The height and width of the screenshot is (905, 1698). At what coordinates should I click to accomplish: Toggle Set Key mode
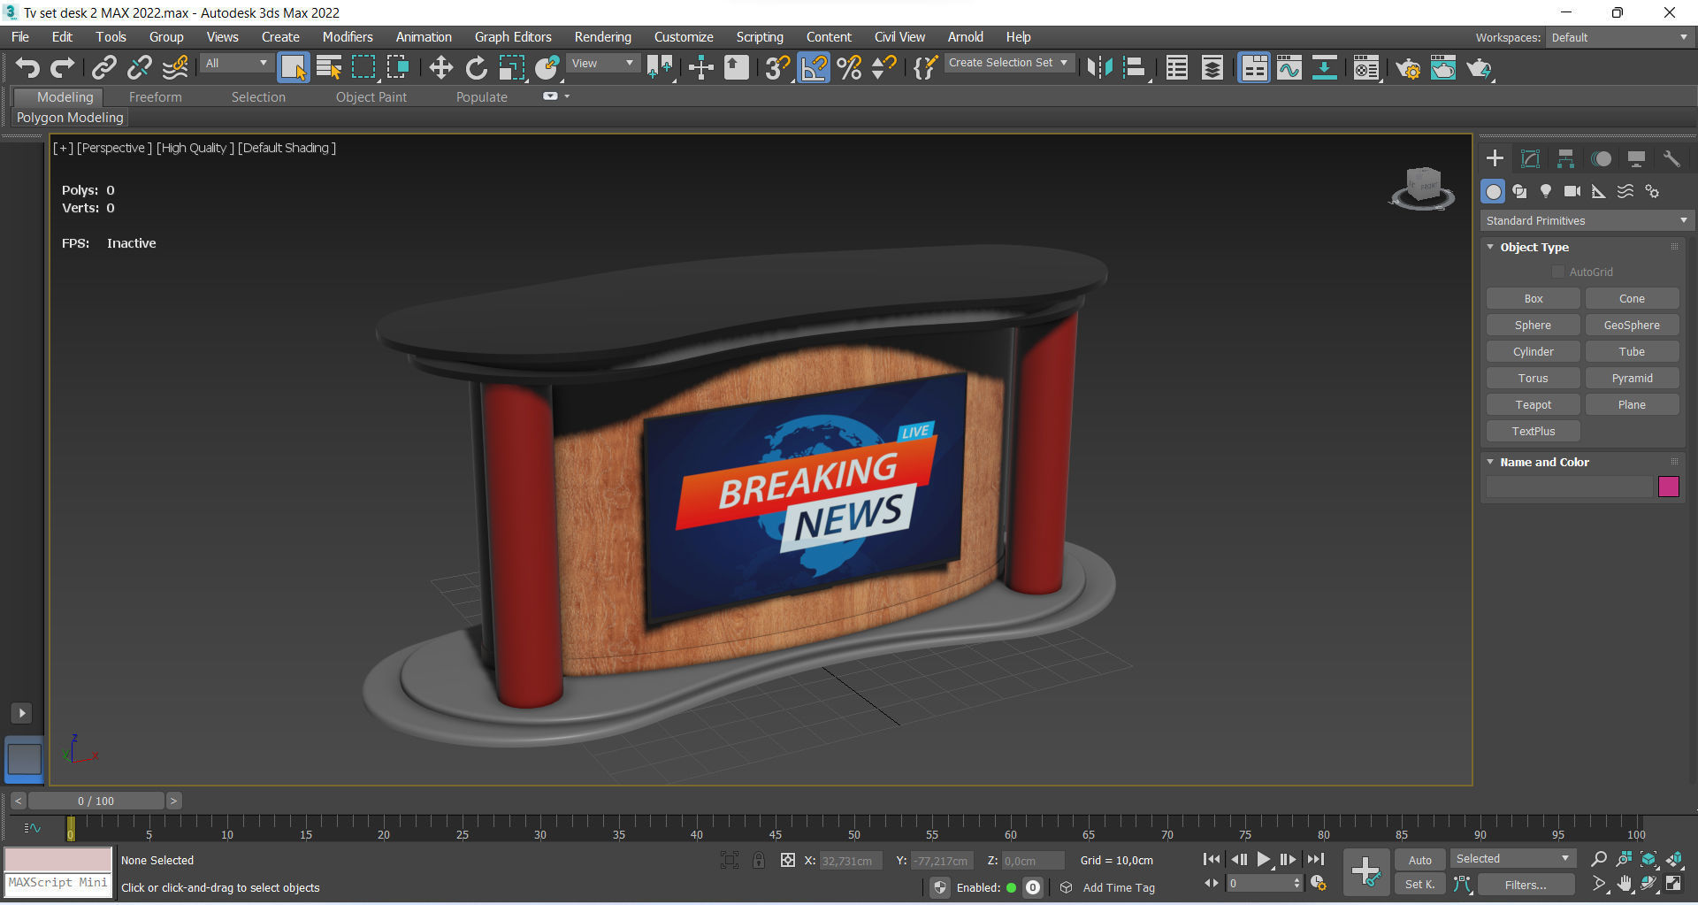click(x=1419, y=885)
